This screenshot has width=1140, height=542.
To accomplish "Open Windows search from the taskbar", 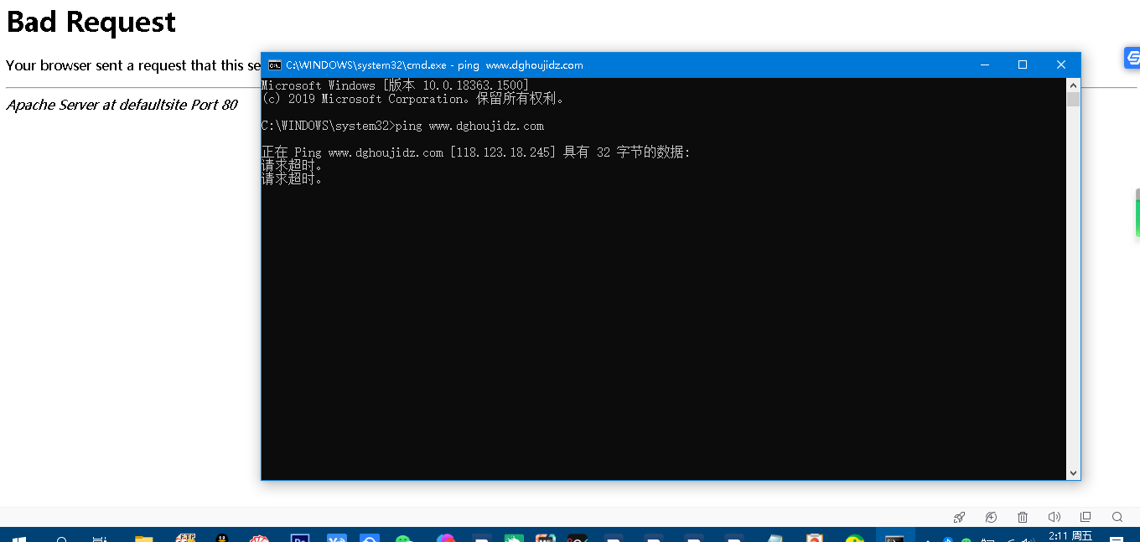I will 61,539.
